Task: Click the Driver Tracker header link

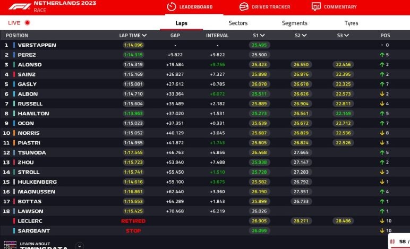Action: [x=271, y=7]
